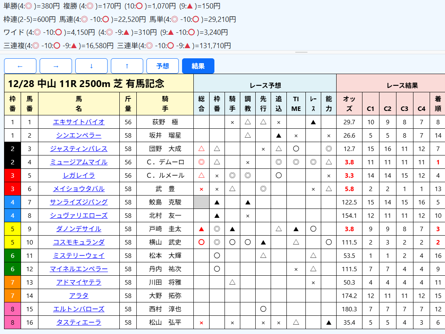
Task: Switch to the 結果 tab
Action: click(198, 66)
